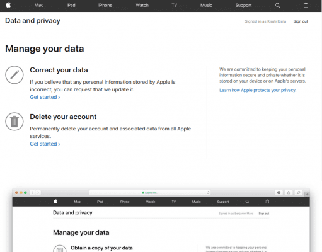Click the search icon in the embedded Safari page

[x=247, y=202]
